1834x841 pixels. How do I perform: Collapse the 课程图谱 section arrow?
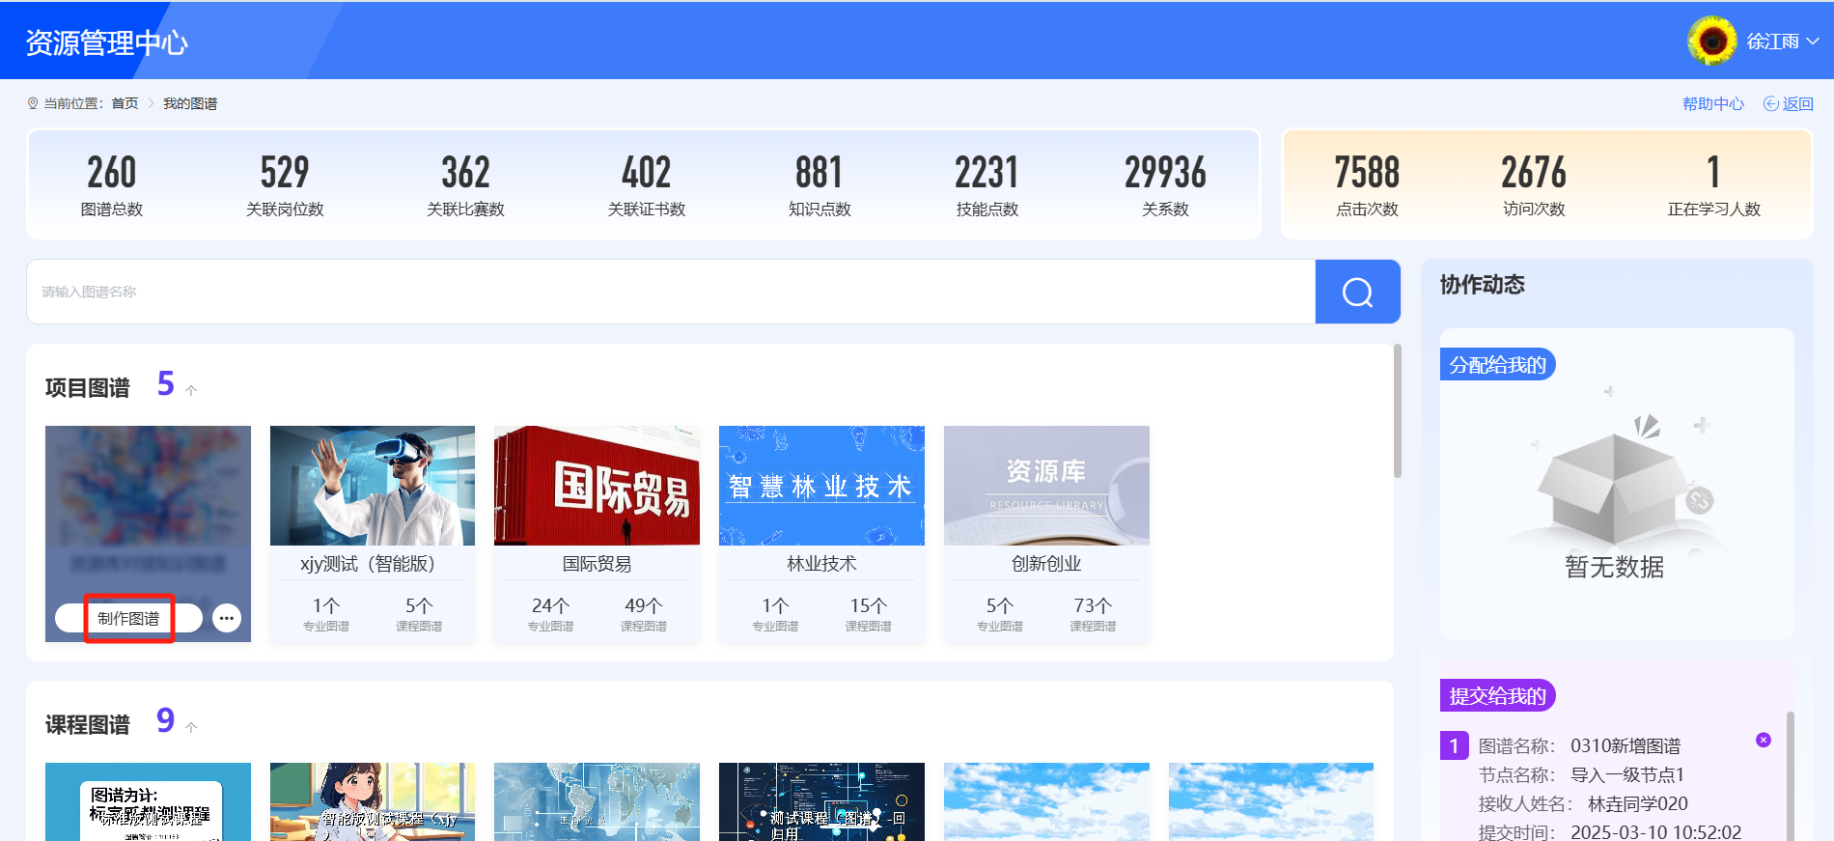coord(191,727)
